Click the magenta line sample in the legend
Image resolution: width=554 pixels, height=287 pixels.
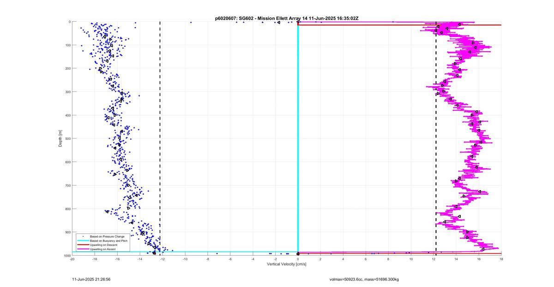click(x=83, y=249)
